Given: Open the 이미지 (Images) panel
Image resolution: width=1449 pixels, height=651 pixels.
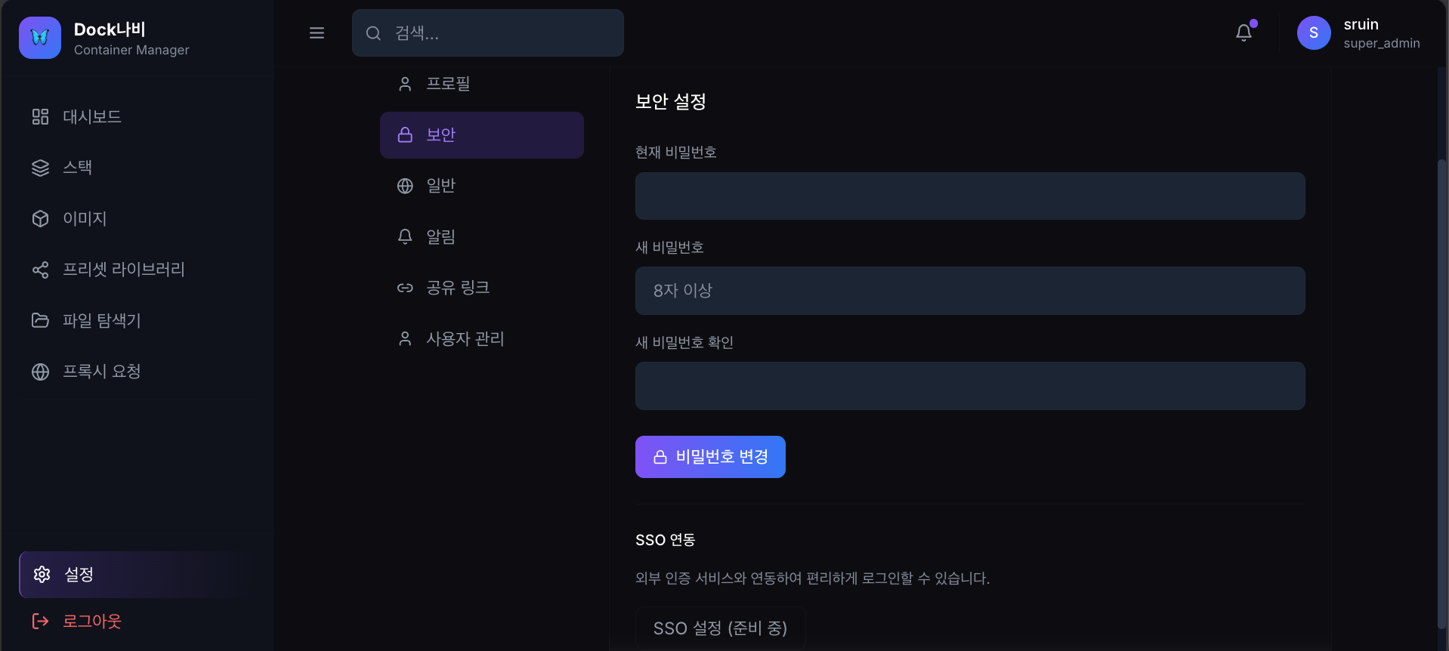Looking at the screenshot, I should click(86, 218).
